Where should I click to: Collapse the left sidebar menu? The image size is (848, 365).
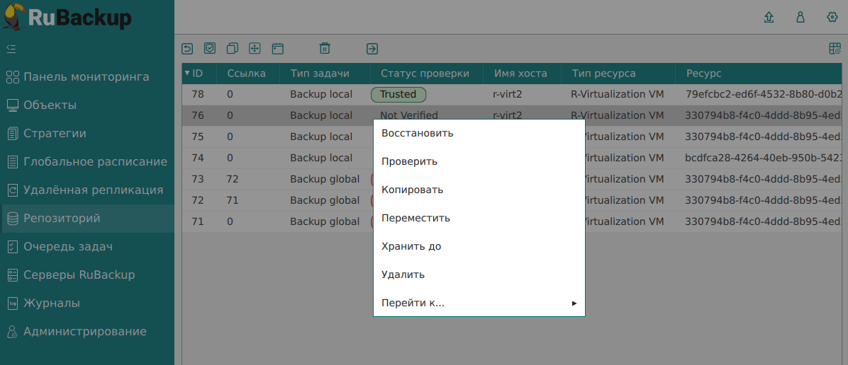click(x=11, y=49)
